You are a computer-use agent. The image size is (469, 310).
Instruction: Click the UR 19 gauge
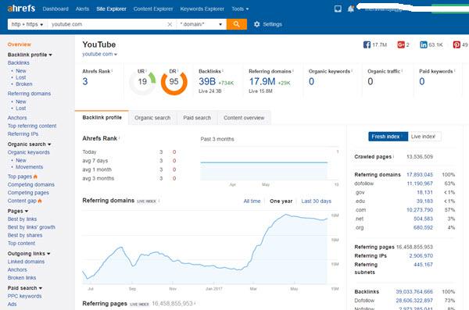142,82
